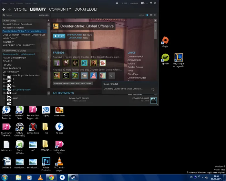Open Big Picture mode controller icon
The image size is (226, 181).
pos(143,3)
